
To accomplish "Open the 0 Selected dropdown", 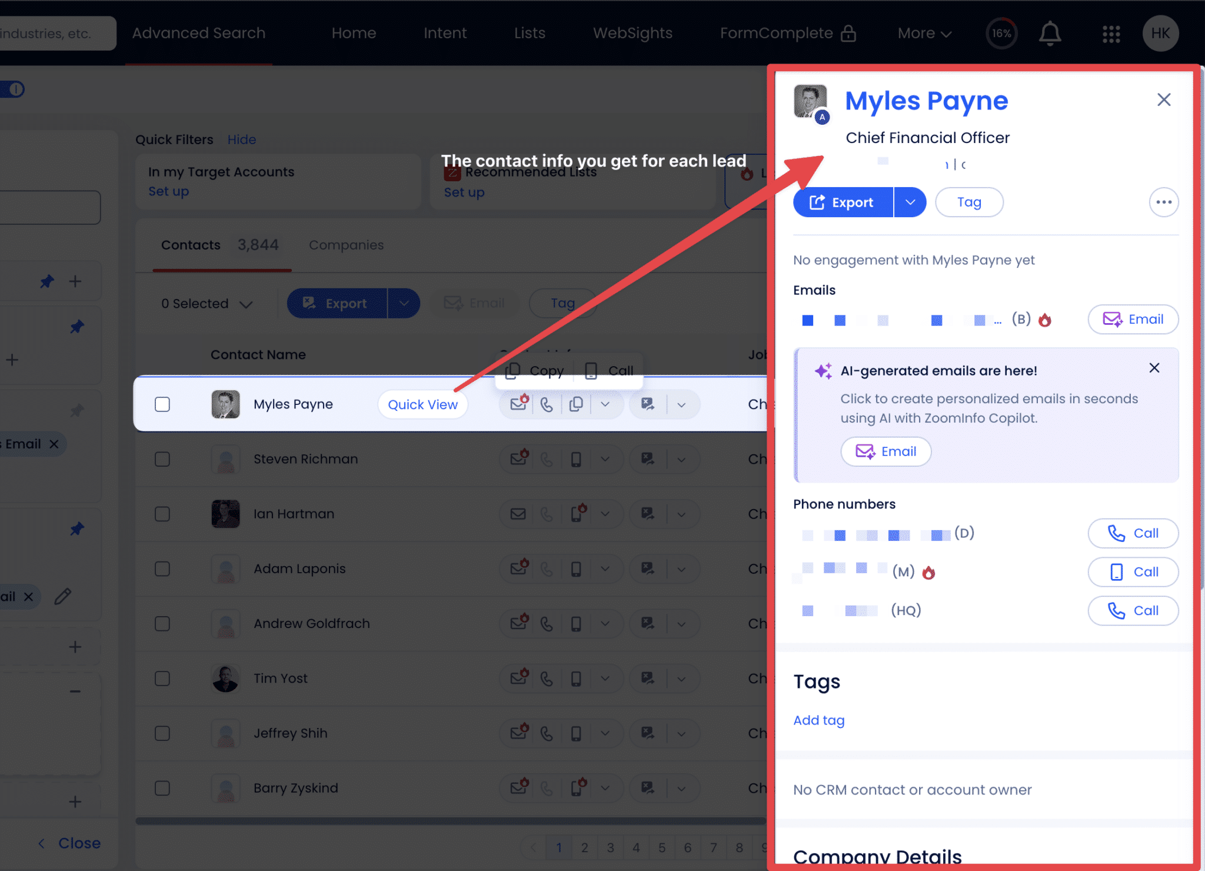I will click(x=207, y=303).
